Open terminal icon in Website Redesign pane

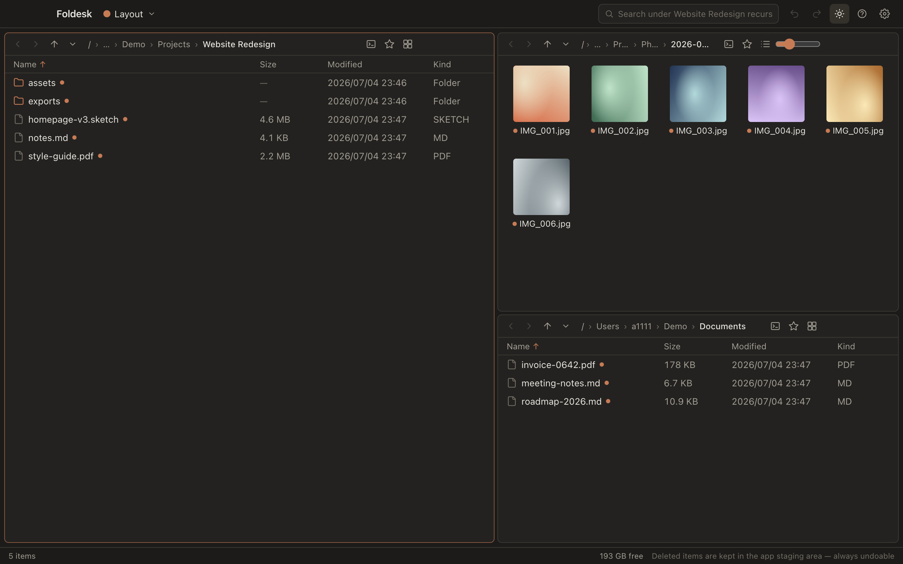point(371,44)
